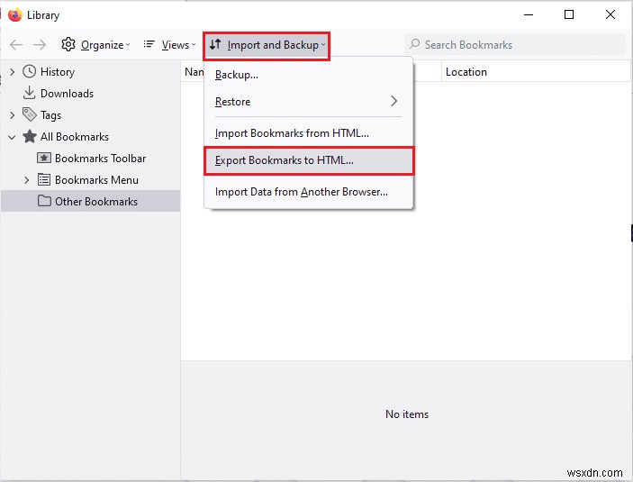The image size is (633, 482).
Task: Click the Bookmarks Menu list icon
Action: (x=44, y=179)
